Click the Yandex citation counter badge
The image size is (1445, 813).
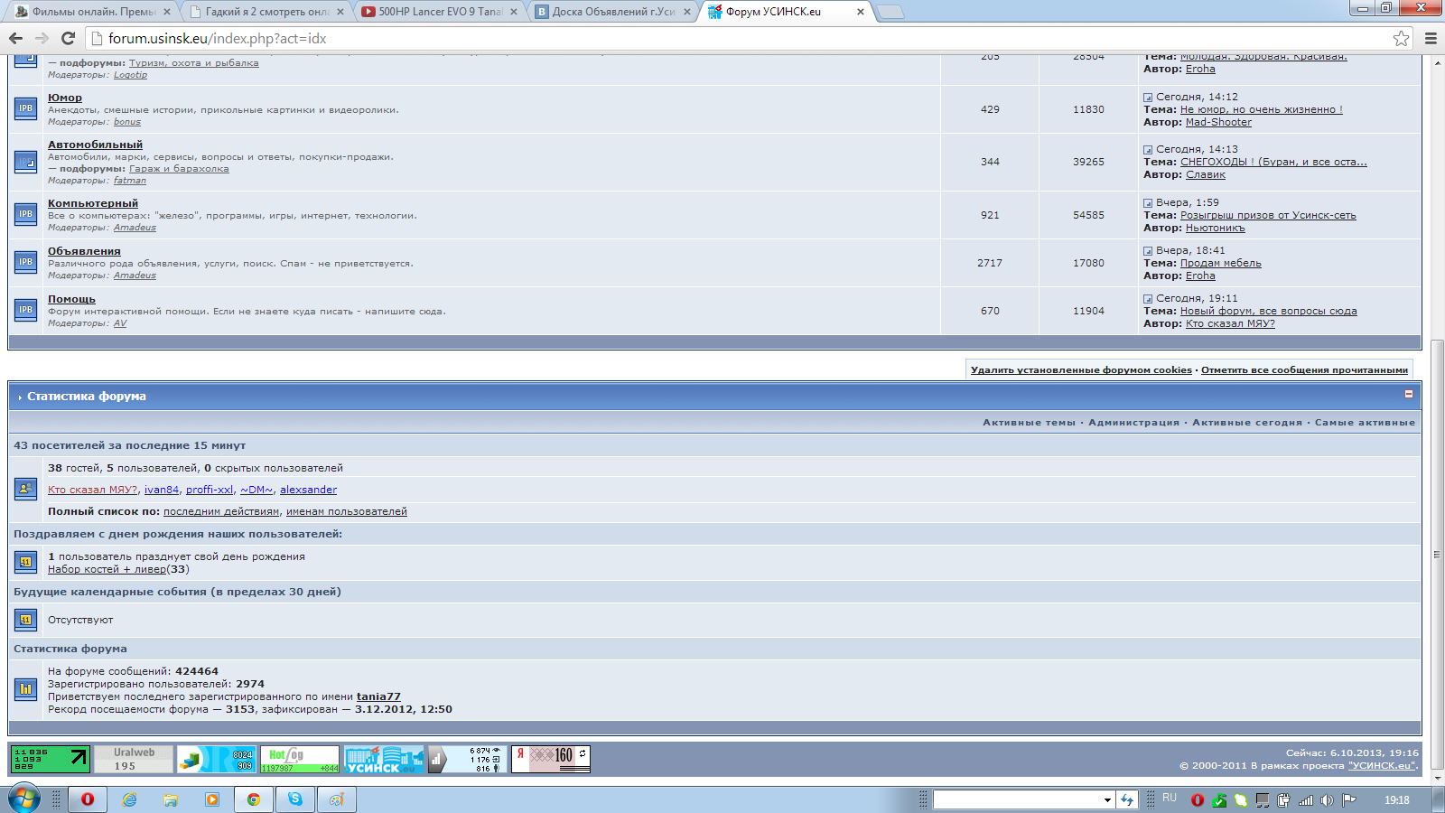click(551, 759)
